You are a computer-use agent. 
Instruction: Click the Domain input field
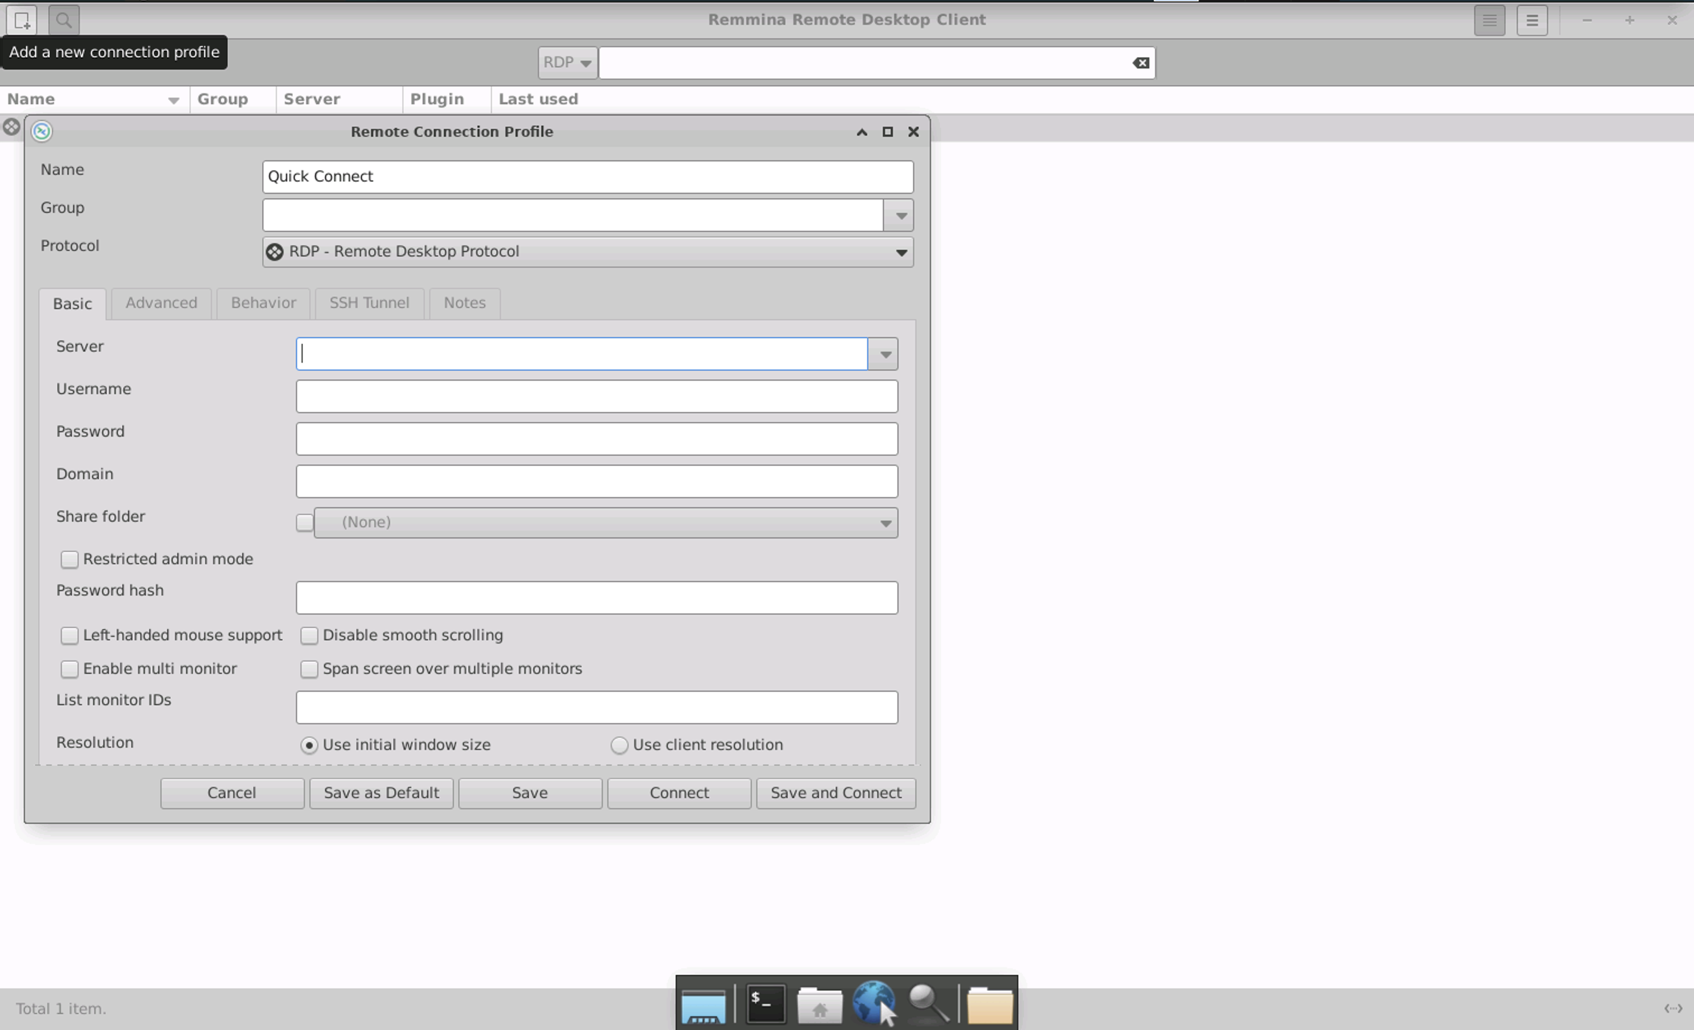pyautogui.click(x=597, y=481)
